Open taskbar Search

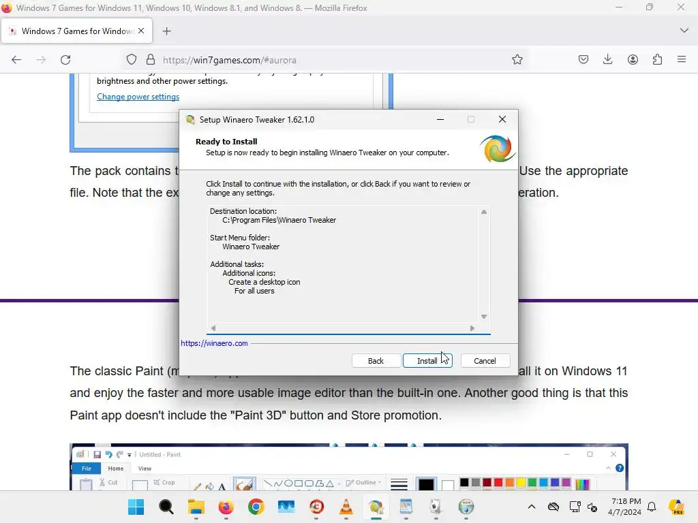[x=166, y=507]
